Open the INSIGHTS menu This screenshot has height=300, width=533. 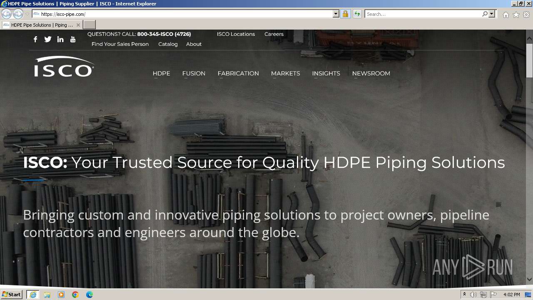pos(326,73)
